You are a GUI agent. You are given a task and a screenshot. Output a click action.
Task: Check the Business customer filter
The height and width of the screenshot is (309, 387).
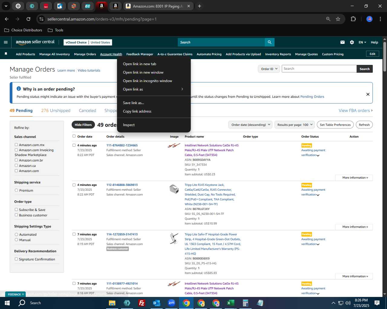click(16, 215)
